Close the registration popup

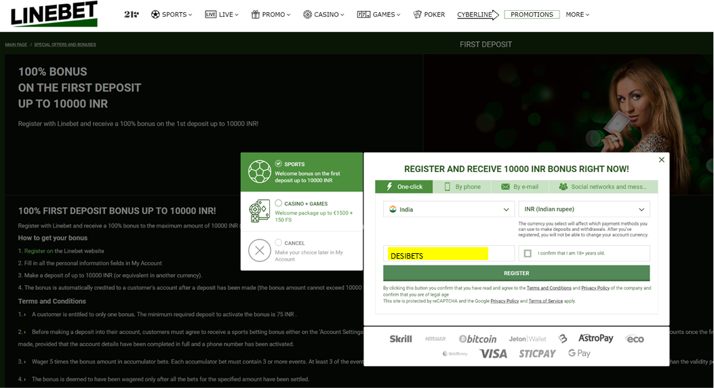click(x=662, y=160)
